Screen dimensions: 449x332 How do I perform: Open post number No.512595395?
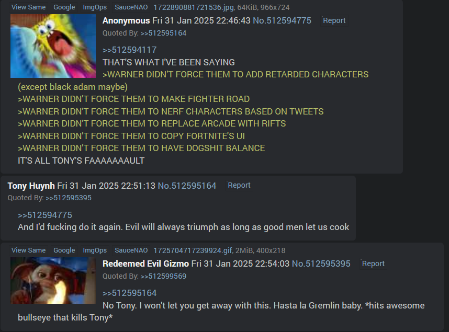pyautogui.click(x=321, y=264)
